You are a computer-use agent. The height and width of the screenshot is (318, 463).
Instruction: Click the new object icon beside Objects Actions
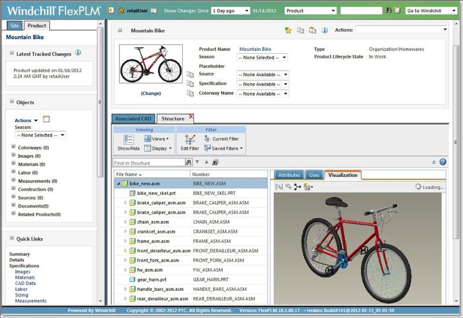[x=46, y=119]
